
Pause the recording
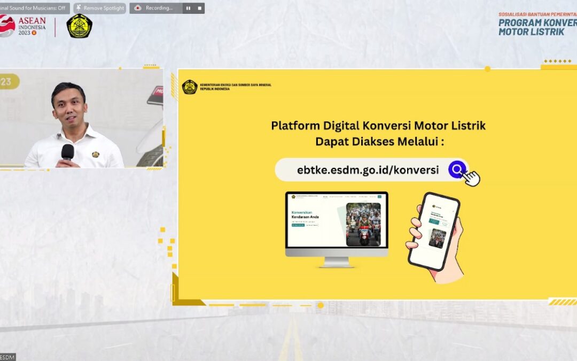(189, 8)
